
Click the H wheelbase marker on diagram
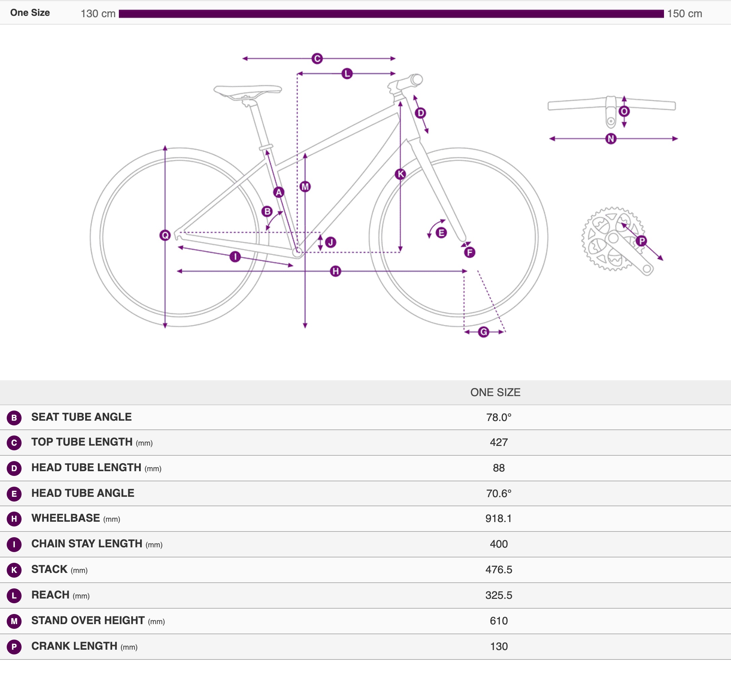pyautogui.click(x=335, y=271)
